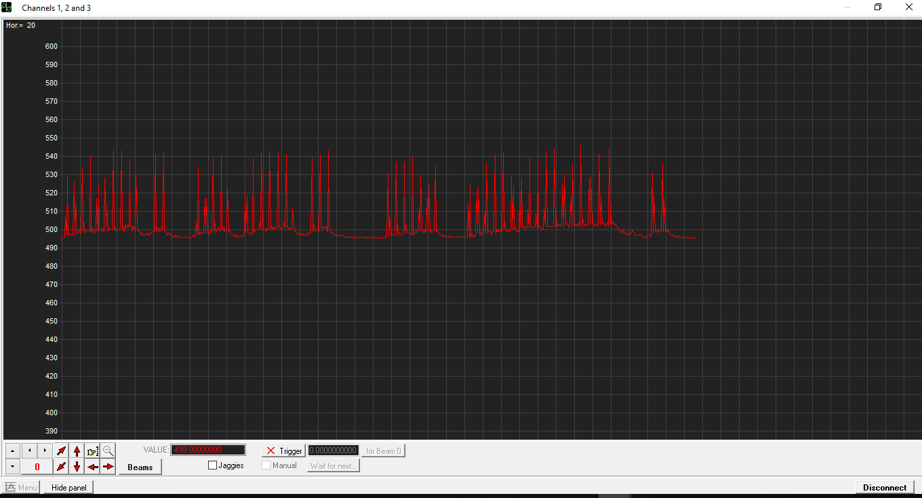
Task: Click the red right arrow icon
Action: pyautogui.click(x=108, y=467)
